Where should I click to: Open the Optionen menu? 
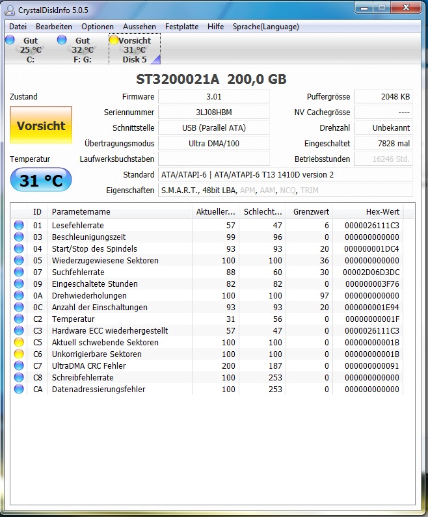98,27
